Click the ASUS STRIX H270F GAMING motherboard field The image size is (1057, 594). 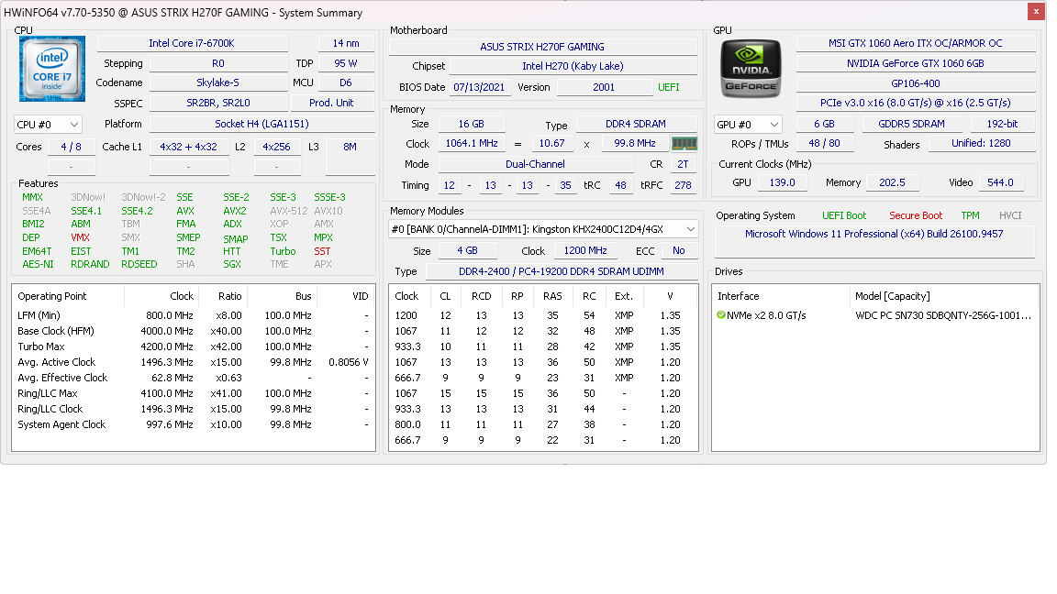click(542, 47)
